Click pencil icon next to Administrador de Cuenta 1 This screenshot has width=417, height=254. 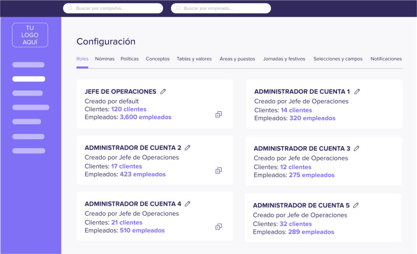[x=357, y=92]
